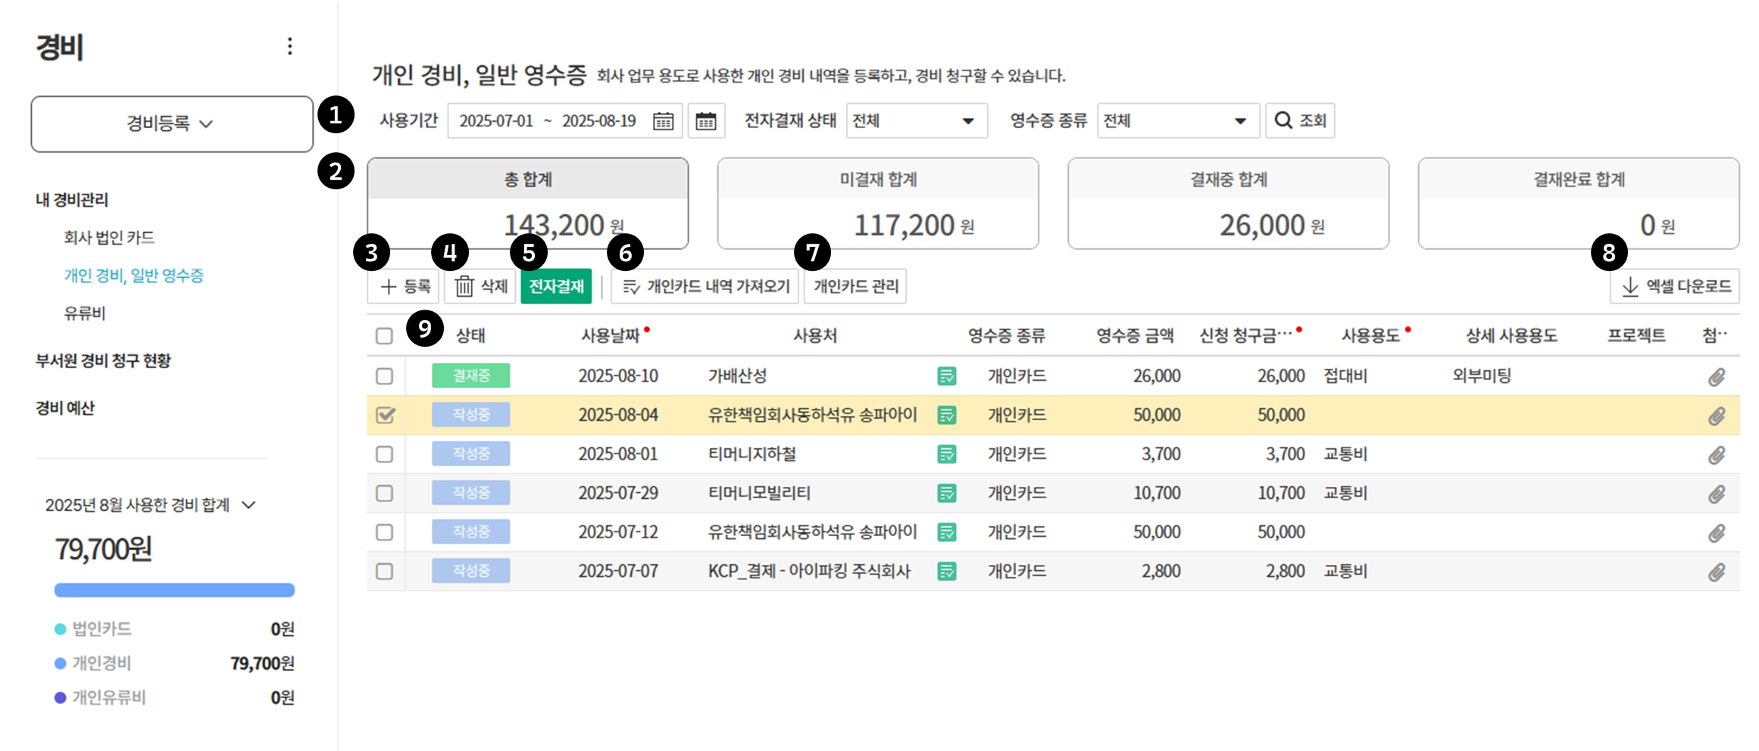The image size is (1759, 751).
Task: Toggle the select-all checkbox in the table header
Action: [x=385, y=335]
